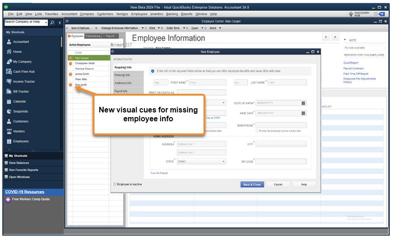Switch to the Personal Info tab
The image size is (393, 237).
click(122, 75)
